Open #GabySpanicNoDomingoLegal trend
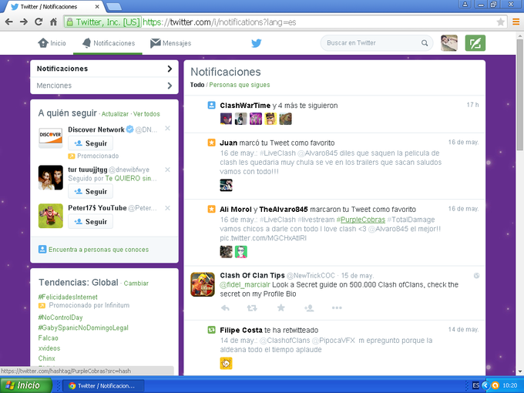 83,327
